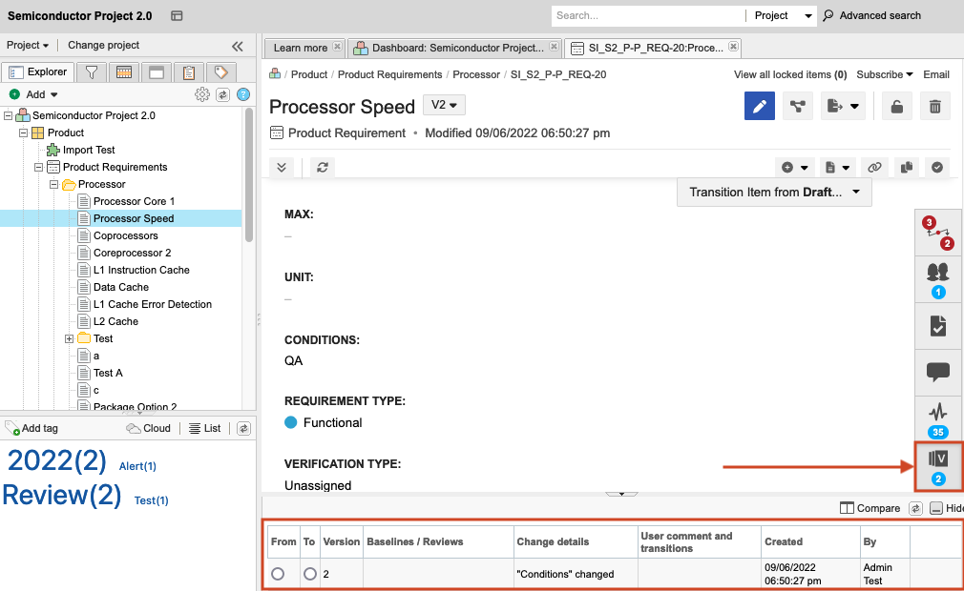This screenshot has height=591, width=964.
Task: Click into the Search input field
Action: 646,15
